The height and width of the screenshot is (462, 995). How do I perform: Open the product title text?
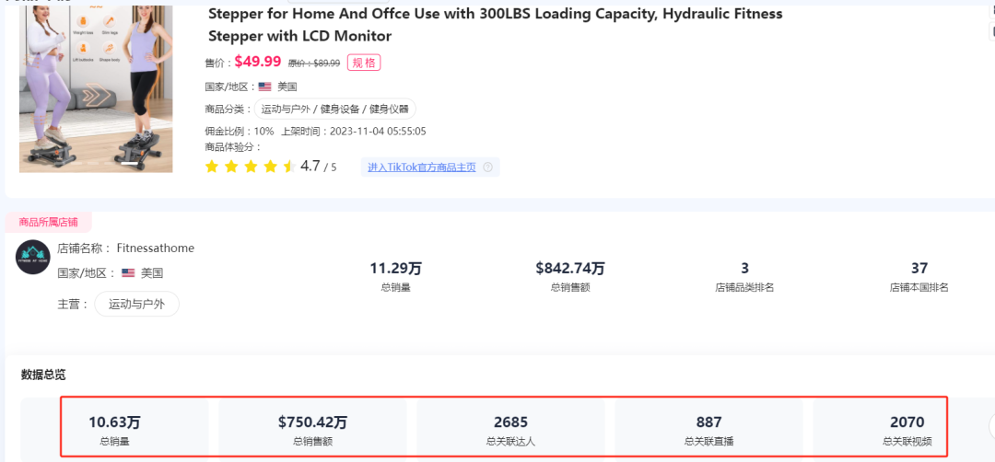click(x=495, y=25)
